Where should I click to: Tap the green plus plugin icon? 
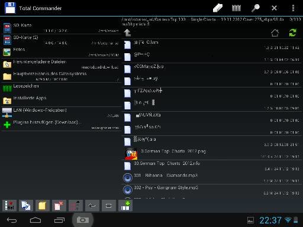pyautogui.click(x=7, y=125)
